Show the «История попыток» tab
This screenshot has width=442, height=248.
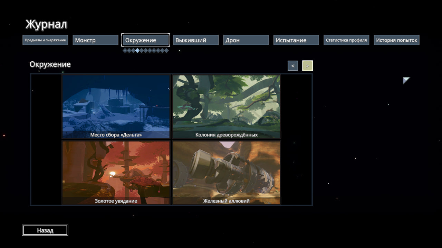click(396, 40)
